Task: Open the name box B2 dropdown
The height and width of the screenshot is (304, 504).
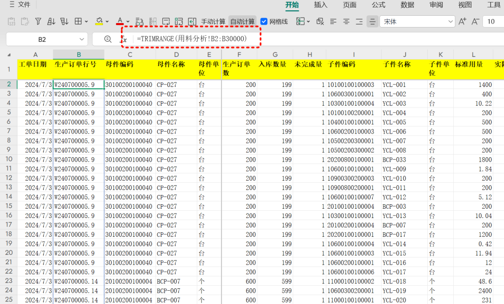Action: pyautogui.click(x=82, y=39)
